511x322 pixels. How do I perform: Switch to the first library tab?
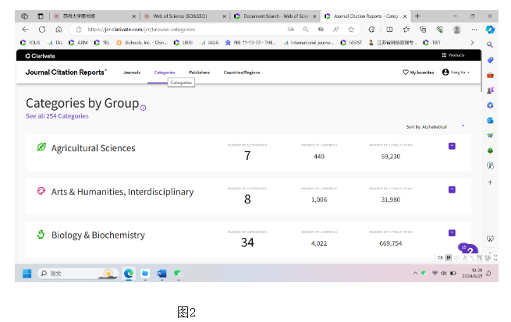[94, 16]
